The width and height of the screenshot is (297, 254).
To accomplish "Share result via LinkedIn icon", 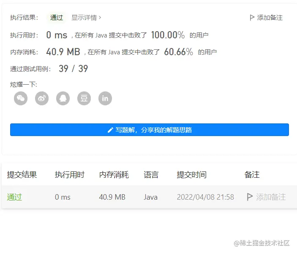I will pos(105,99).
